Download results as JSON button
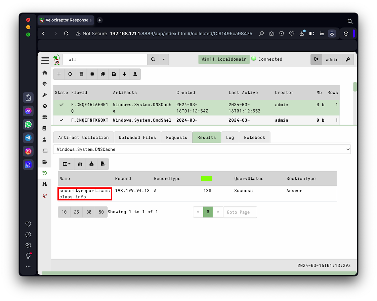 (91, 164)
